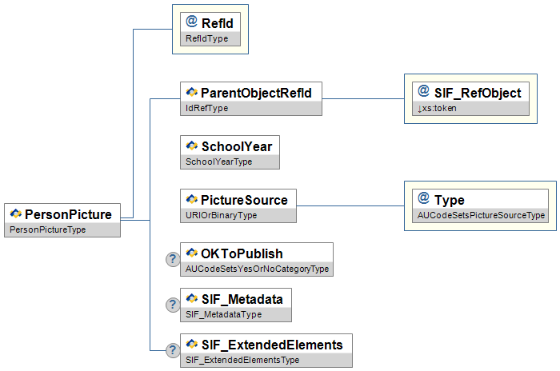Select the PersonPicture root node

click(x=67, y=213)
